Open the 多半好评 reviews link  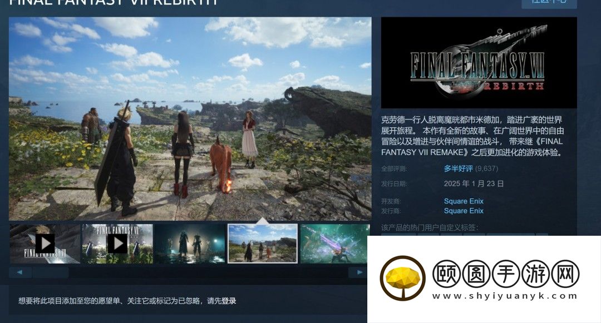click(x=459, y=168)
